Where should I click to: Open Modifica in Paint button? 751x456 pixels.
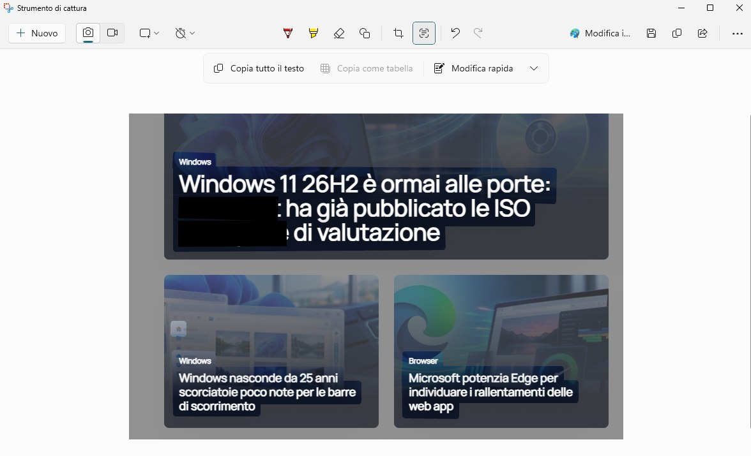pos(600,33)
